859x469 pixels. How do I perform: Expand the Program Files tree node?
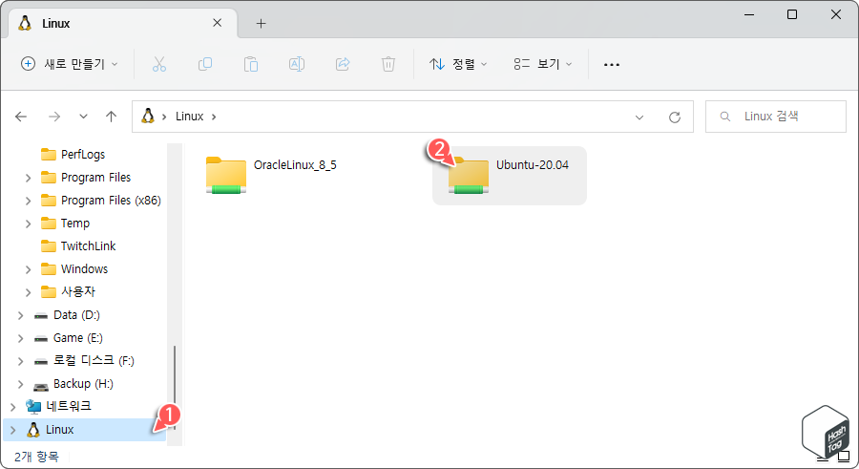28,178
